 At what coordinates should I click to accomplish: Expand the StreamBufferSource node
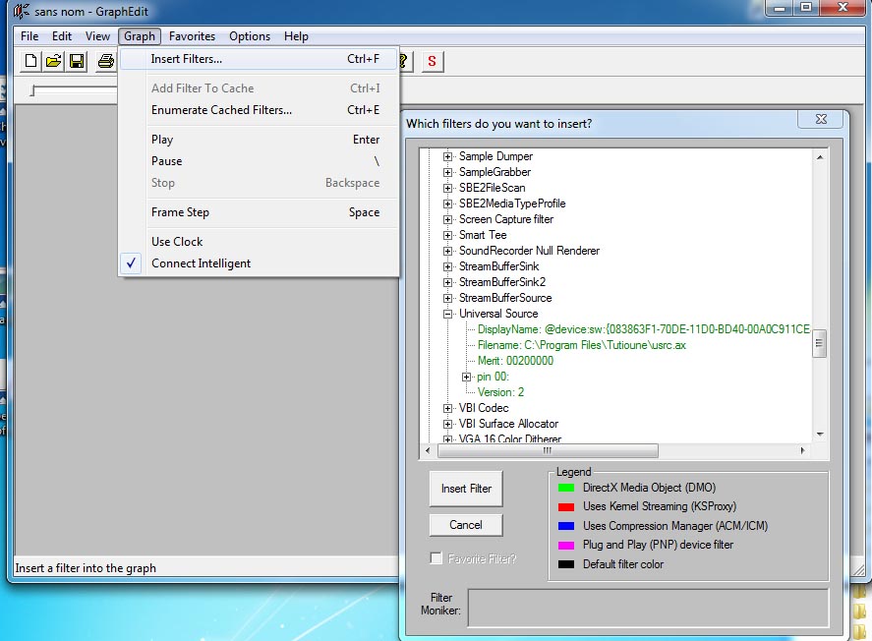pos(447,299)
